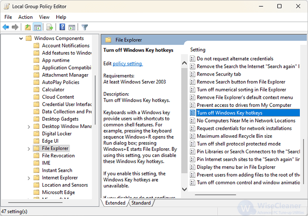Click description pane scroll up arrow
This screenshot has width=308, height=216.
(x=184, y=63)
